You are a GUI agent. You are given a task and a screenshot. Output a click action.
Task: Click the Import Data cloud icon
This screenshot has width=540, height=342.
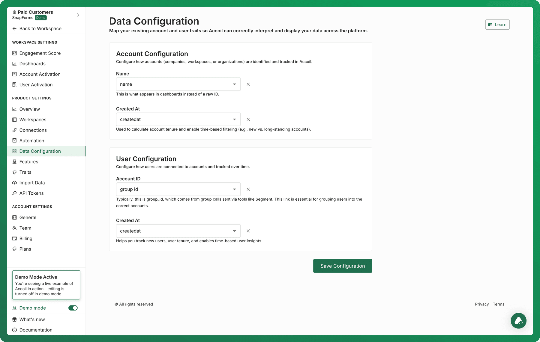pos(14,183)
